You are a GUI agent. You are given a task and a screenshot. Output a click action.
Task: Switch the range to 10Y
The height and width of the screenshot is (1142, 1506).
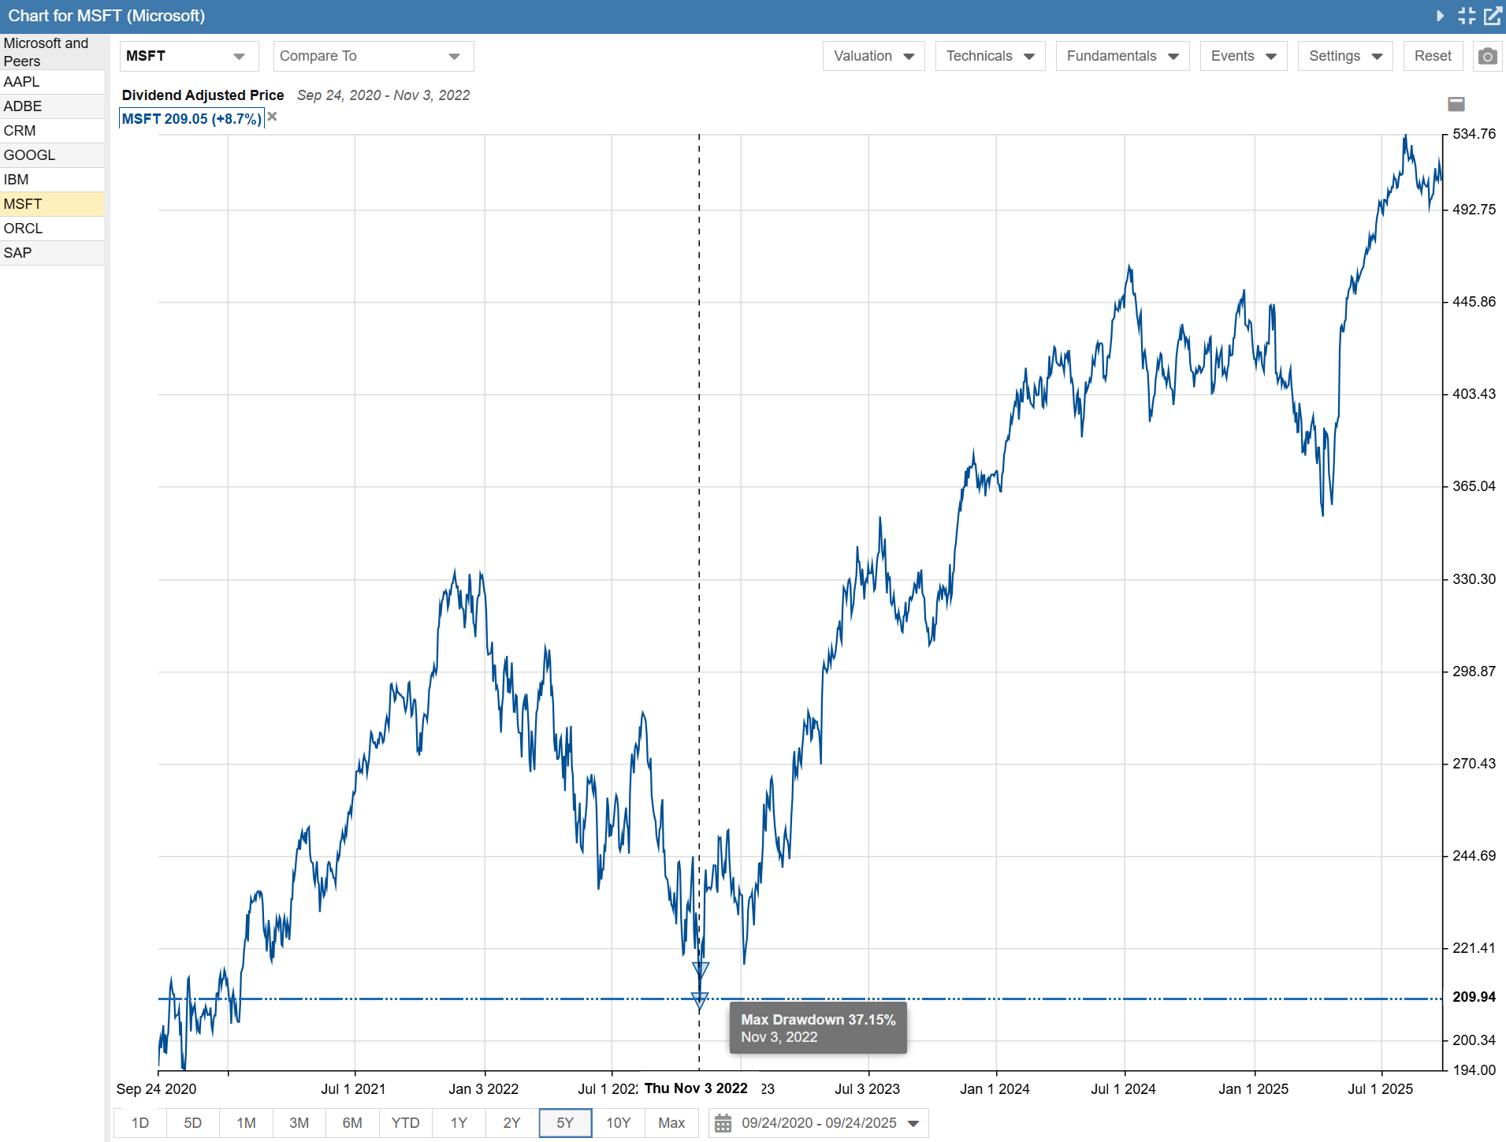pyautogui.click(x=618, y=1123)
